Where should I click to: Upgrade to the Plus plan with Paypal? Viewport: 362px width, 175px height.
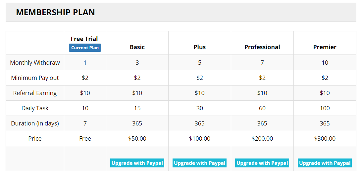pos(200,163)
